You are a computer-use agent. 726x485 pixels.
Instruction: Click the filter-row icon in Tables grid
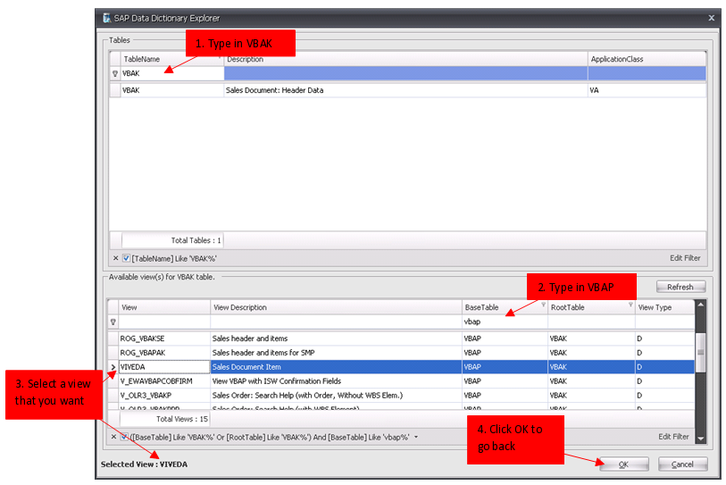point(114,74)
